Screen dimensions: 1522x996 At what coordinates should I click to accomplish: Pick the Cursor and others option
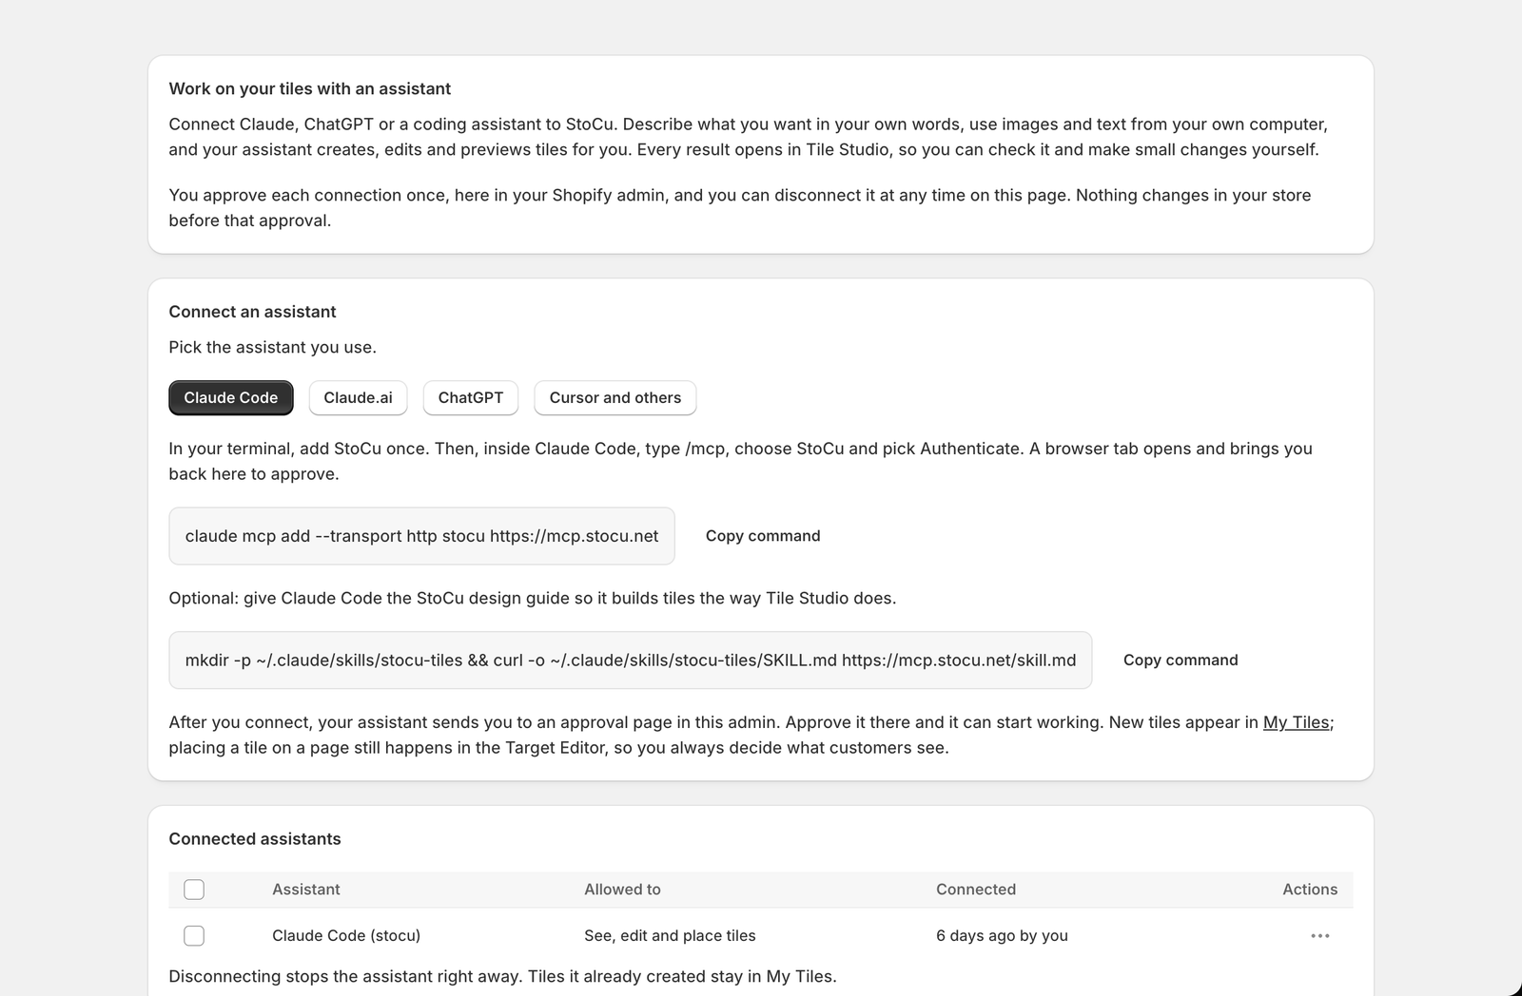click(x=615, y=398)
